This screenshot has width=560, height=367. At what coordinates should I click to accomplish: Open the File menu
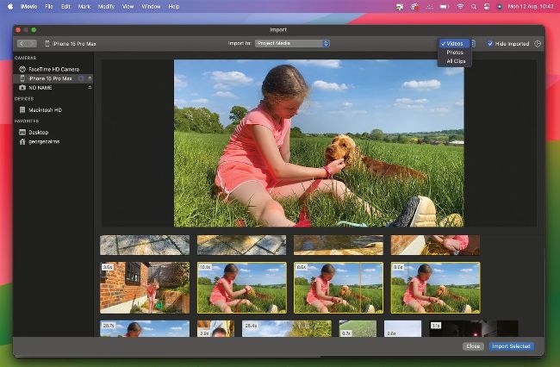(49, 6)
